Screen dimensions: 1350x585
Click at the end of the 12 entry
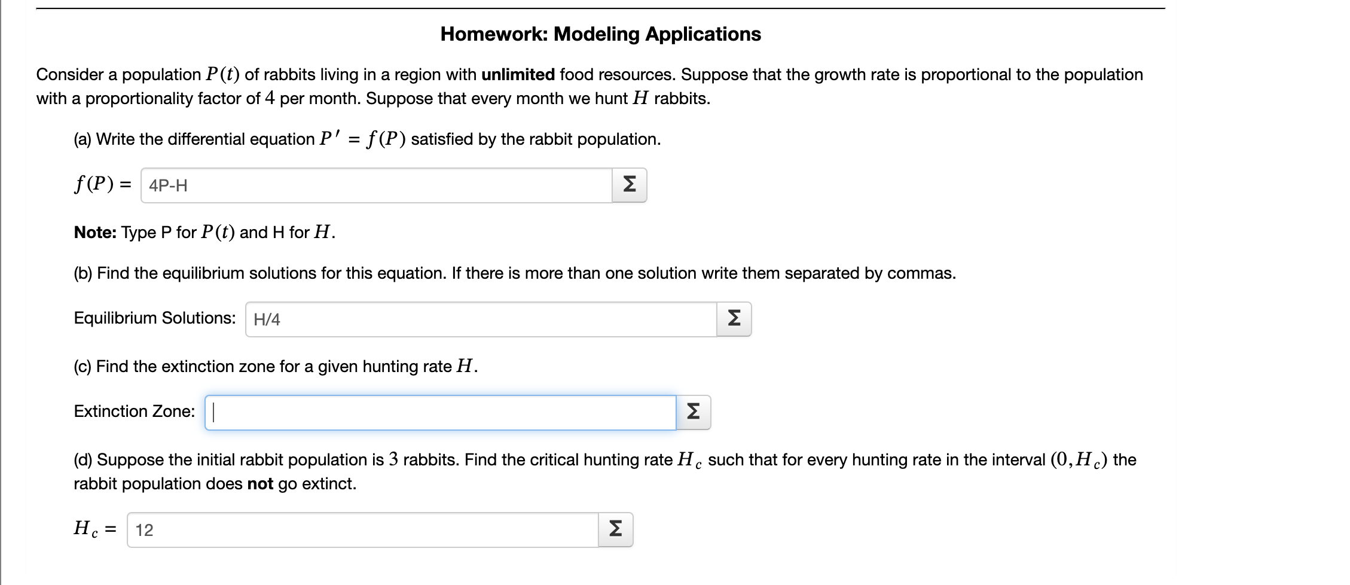coord(154,528)
